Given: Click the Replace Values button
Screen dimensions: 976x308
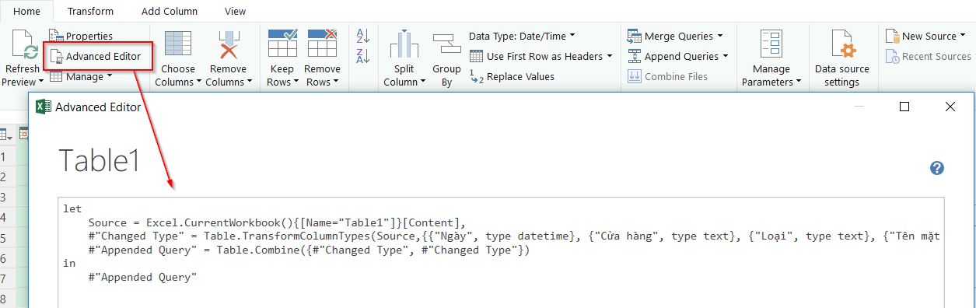Looking at the screenshot, I should click(512, 76).
